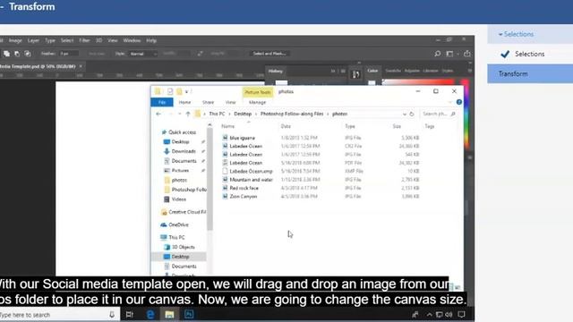The width and height of the screenshot is (573, 322).
Task: Open the Manage tab in Explorer
Action: 257,102
